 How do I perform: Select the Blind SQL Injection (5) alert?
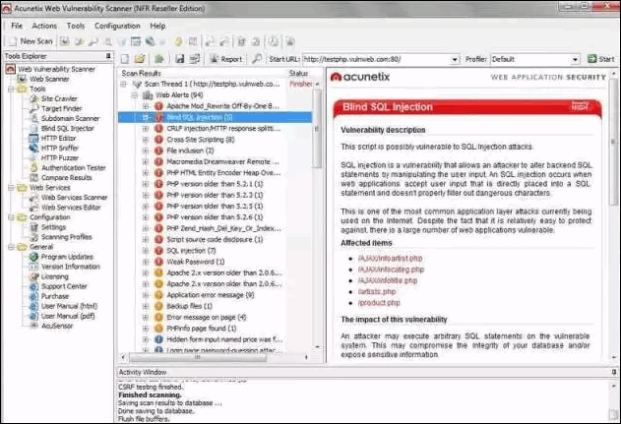199,117
